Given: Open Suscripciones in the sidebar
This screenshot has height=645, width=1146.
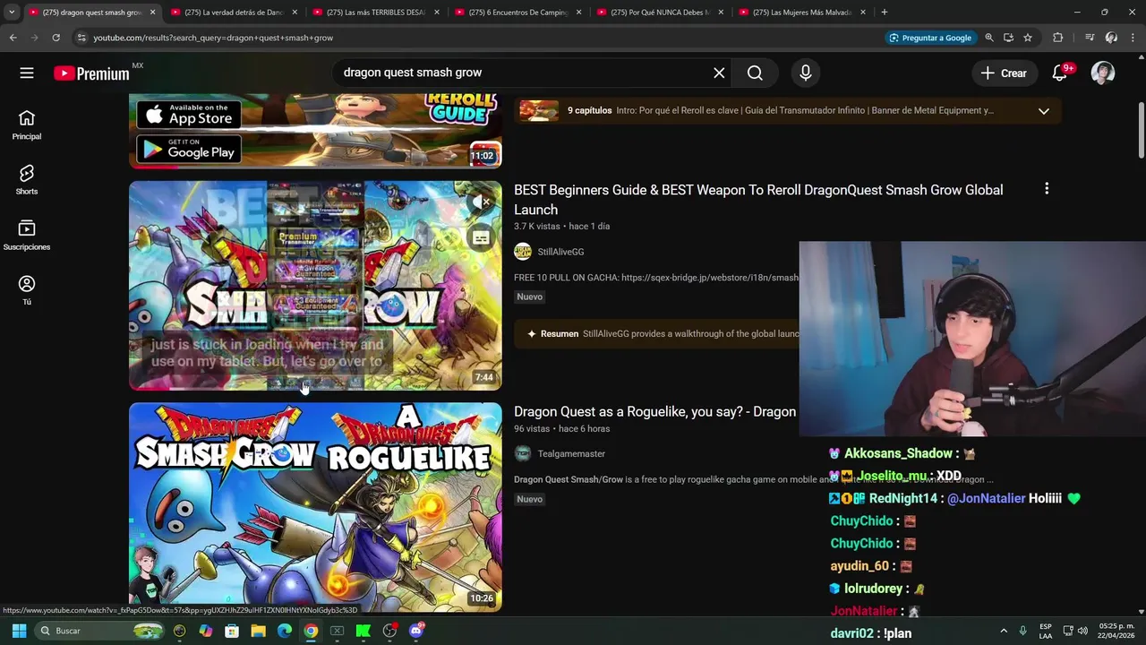Looking at the screenshot, I should pyautogui.click(x=27, y=236).
